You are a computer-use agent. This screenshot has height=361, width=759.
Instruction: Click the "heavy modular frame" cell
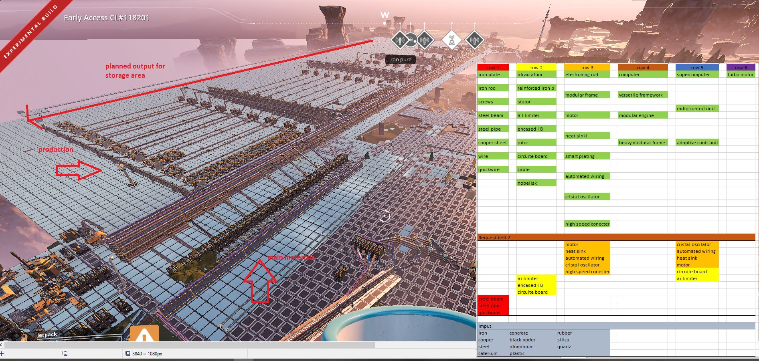click(x=642, y=143)
